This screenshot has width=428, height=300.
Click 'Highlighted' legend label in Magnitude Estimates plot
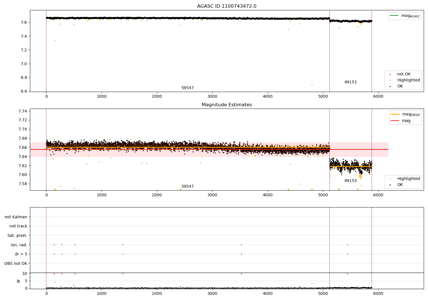pyautogui.click(x=409, y=179)
